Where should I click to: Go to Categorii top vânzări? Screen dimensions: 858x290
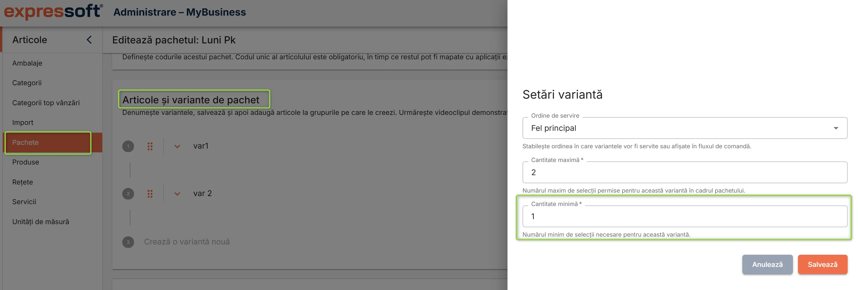point(46,103)
